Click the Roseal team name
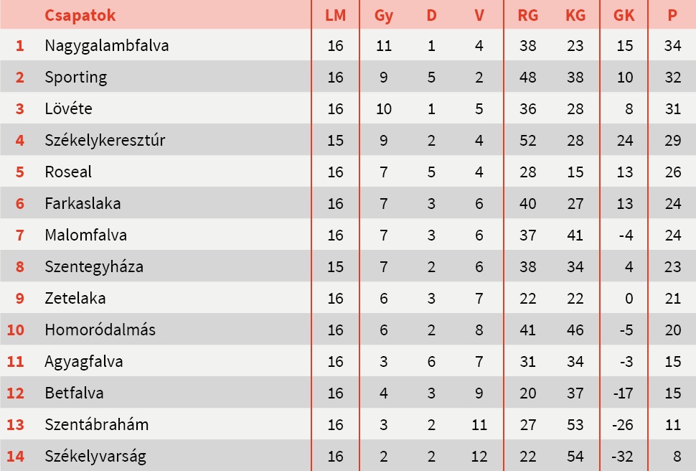The image size is (696, 471). (x=68, y=172)
